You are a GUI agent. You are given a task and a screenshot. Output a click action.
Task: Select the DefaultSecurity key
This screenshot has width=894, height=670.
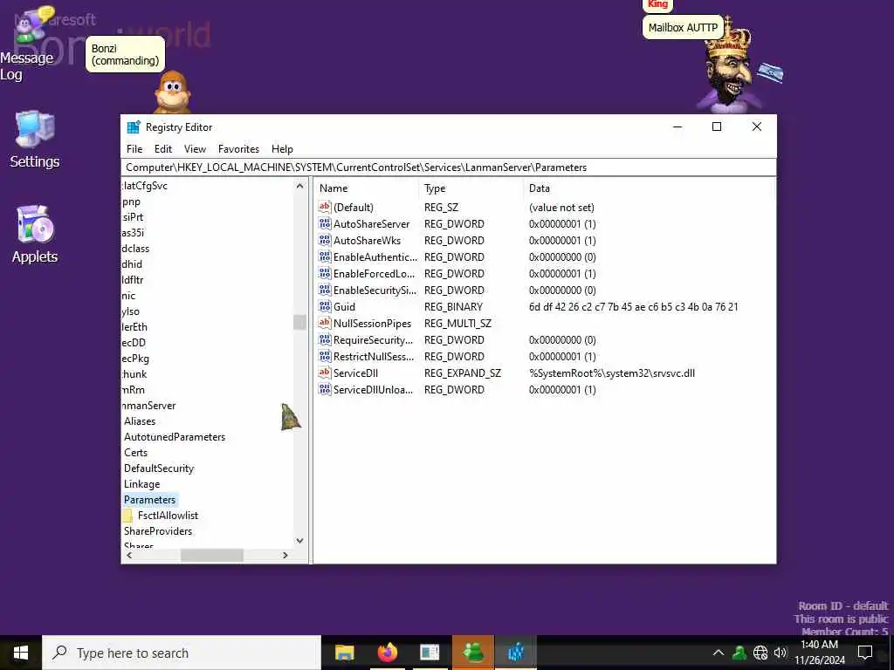click(x=159, y=468)
